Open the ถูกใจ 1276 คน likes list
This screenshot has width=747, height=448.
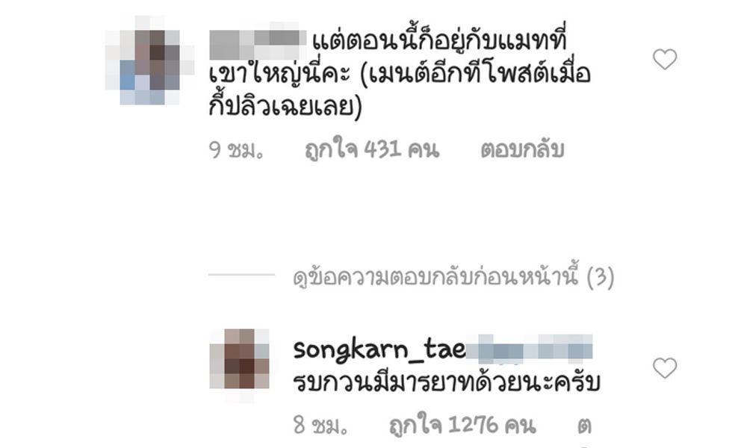click(462, 425)
